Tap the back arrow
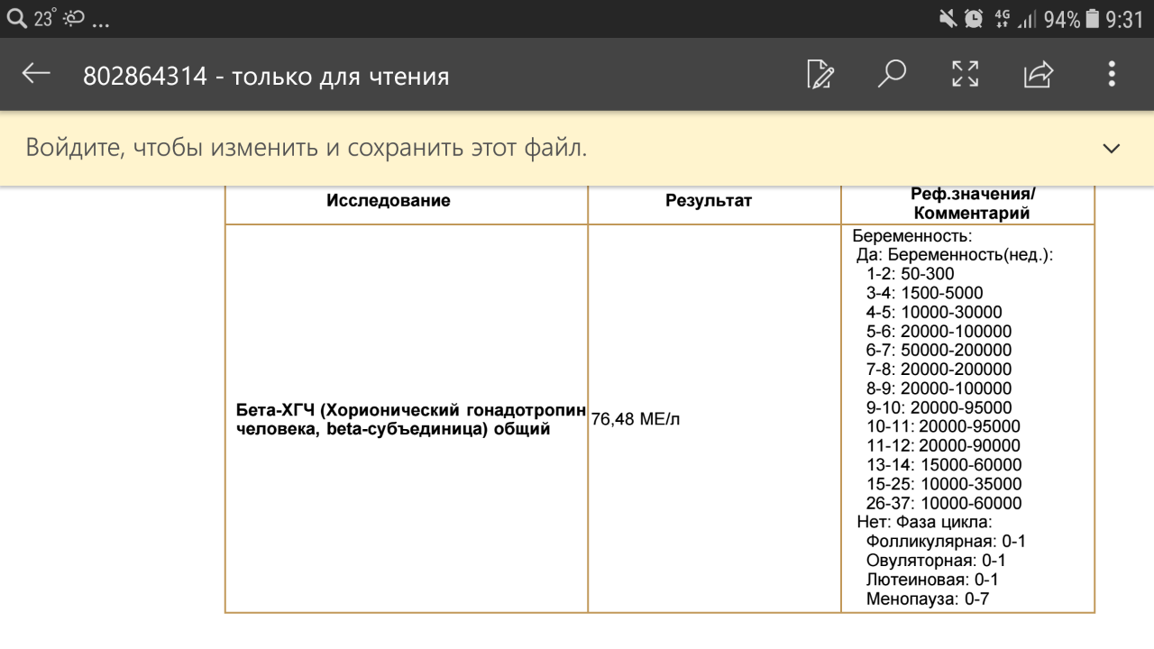1154x649 pixels. point(36,74)
